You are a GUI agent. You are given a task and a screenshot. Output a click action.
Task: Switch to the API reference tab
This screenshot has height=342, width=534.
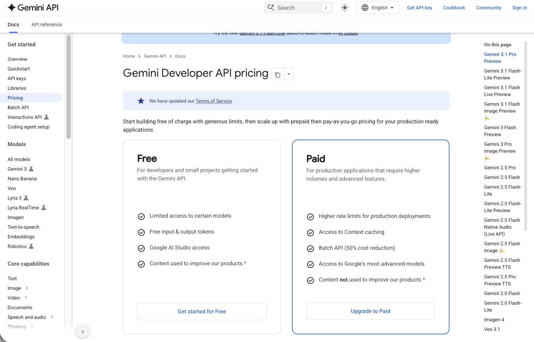coord(47,25)
